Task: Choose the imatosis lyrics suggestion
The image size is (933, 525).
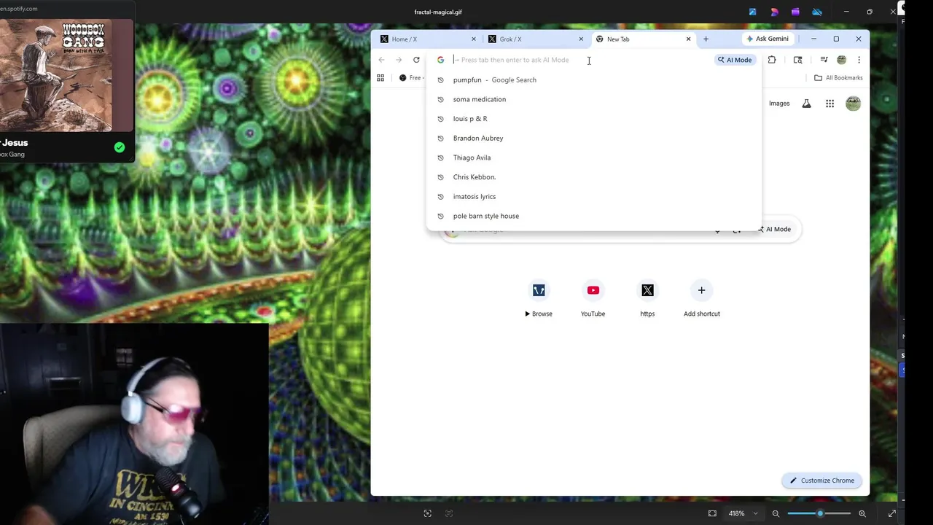Action: (x=594, y=196)
